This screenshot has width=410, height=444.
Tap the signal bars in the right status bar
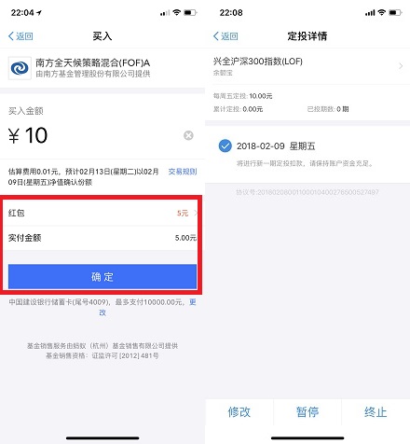[x=370, y=13]
